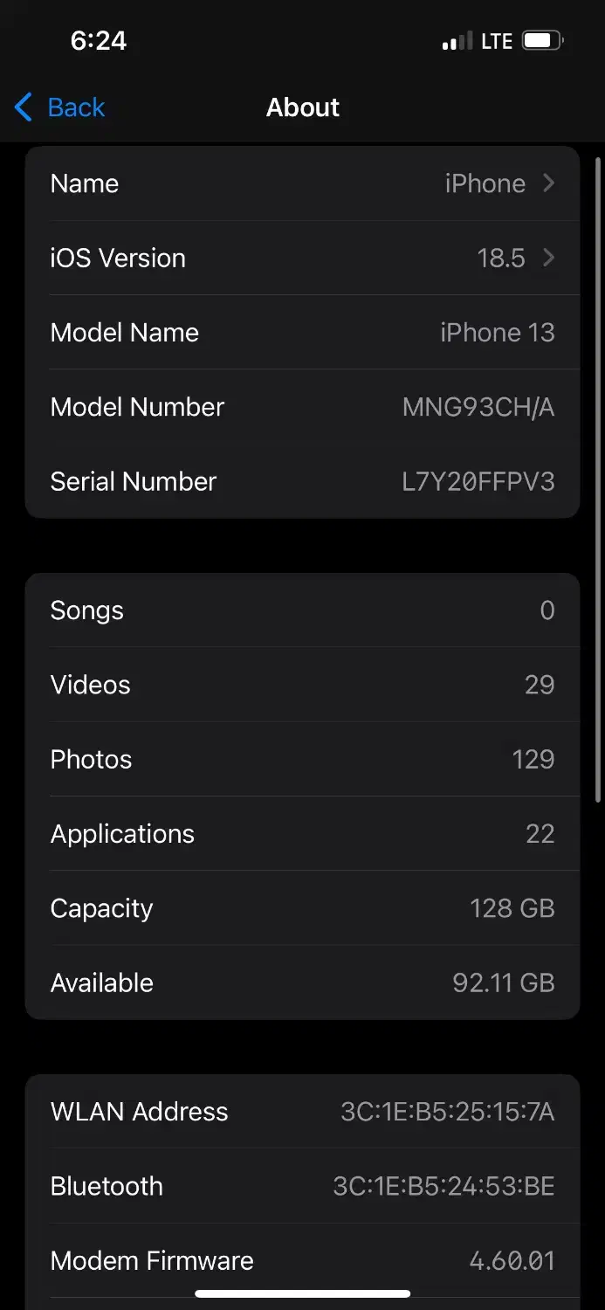
Task: Tap the cellular signal bars icon
Action: [457, 41]
